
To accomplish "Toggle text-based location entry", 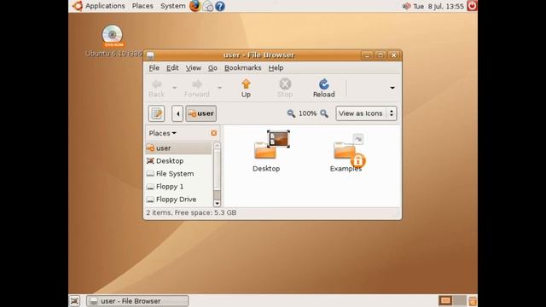I will click(x=156, y=113).
